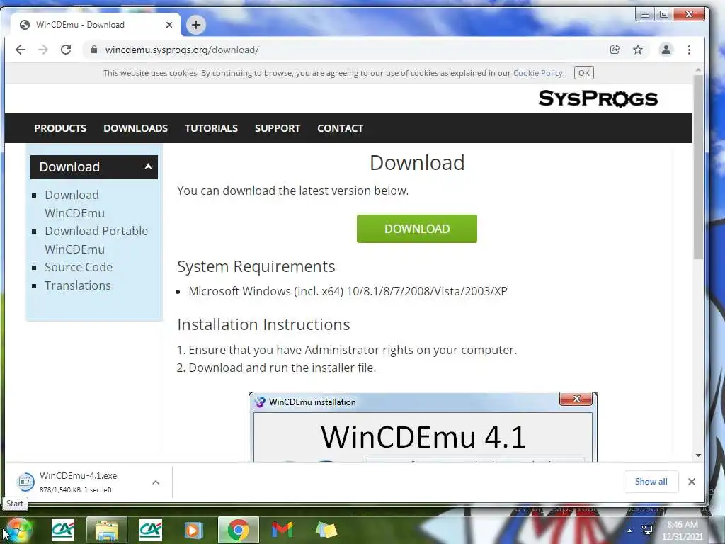725x544 pixels.
Task: Click the network tray icon
Action: [x=647, y=530]
